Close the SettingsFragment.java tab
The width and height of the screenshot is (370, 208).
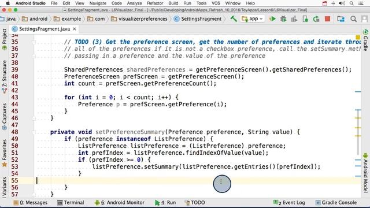75,29
